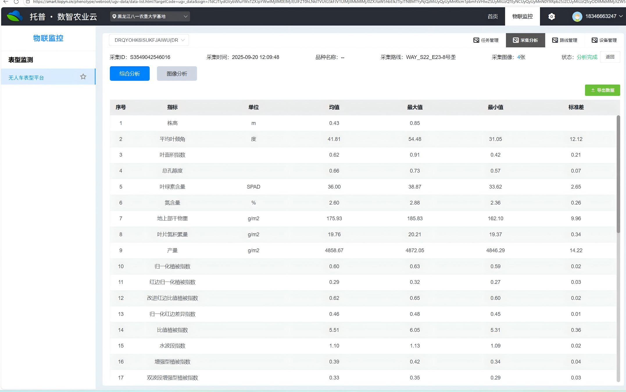This screenshot has height=392, width=626.
Task: Click the Topu cloud logo icon
Action: (x=15, y=16)
